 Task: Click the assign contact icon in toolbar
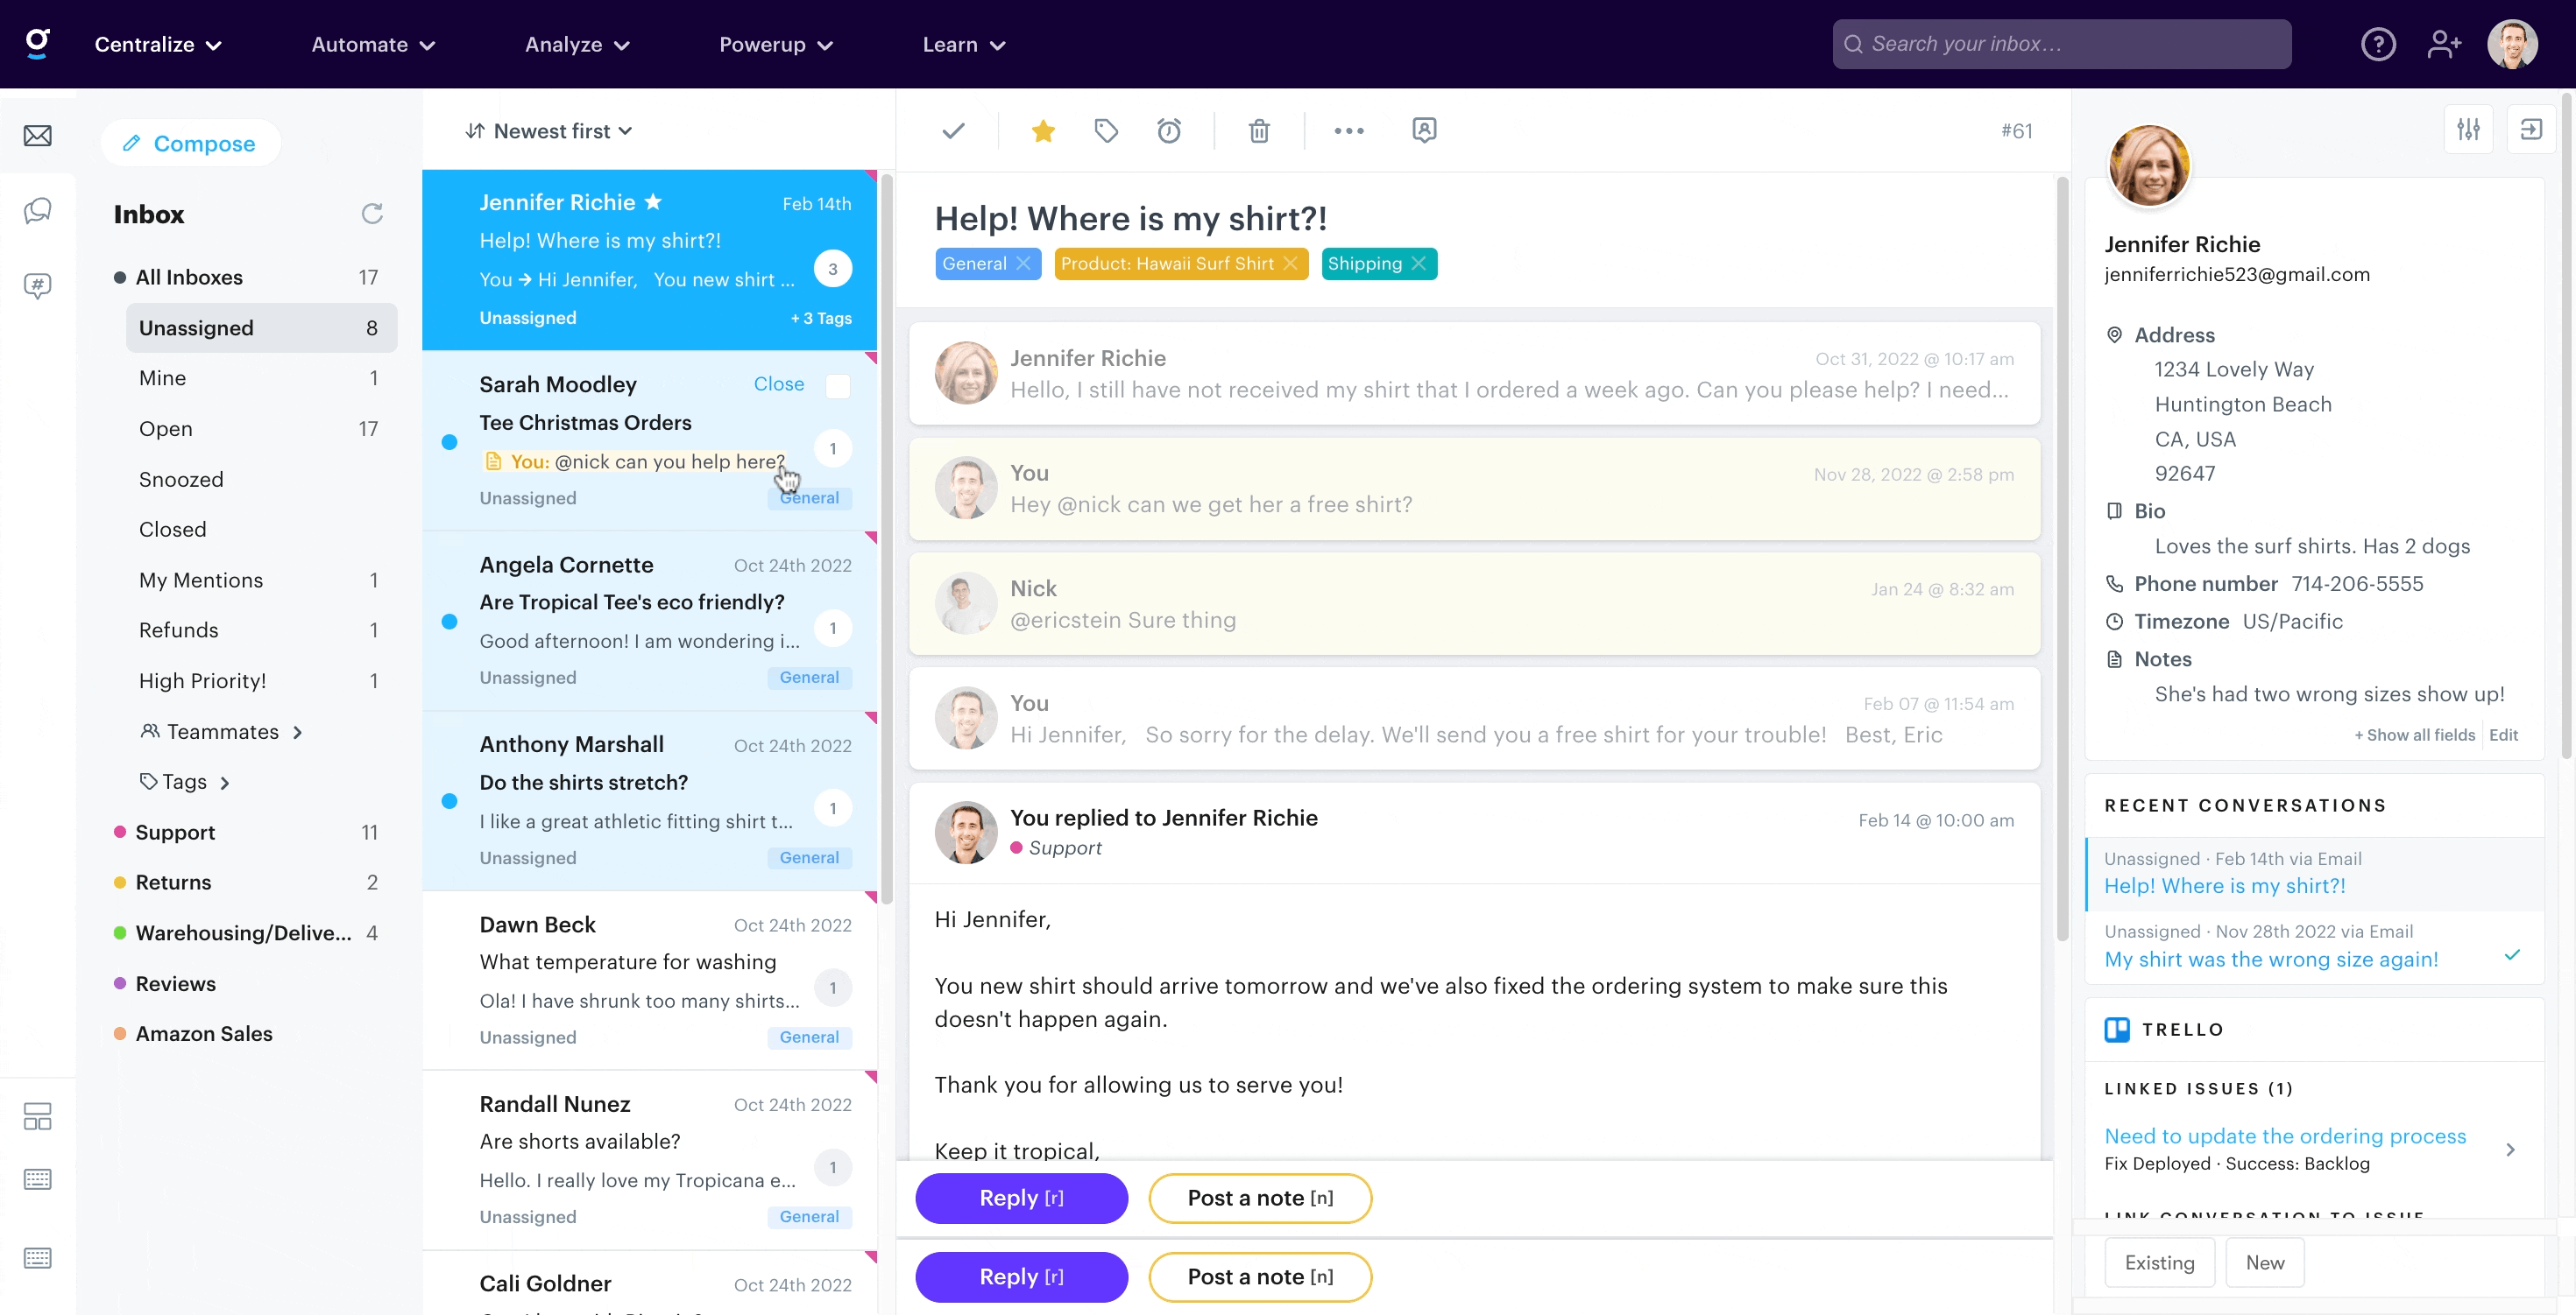tap(1424, 130)
